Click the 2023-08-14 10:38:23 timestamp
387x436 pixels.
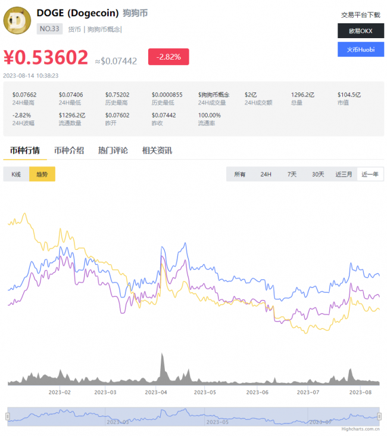(31, 76)
